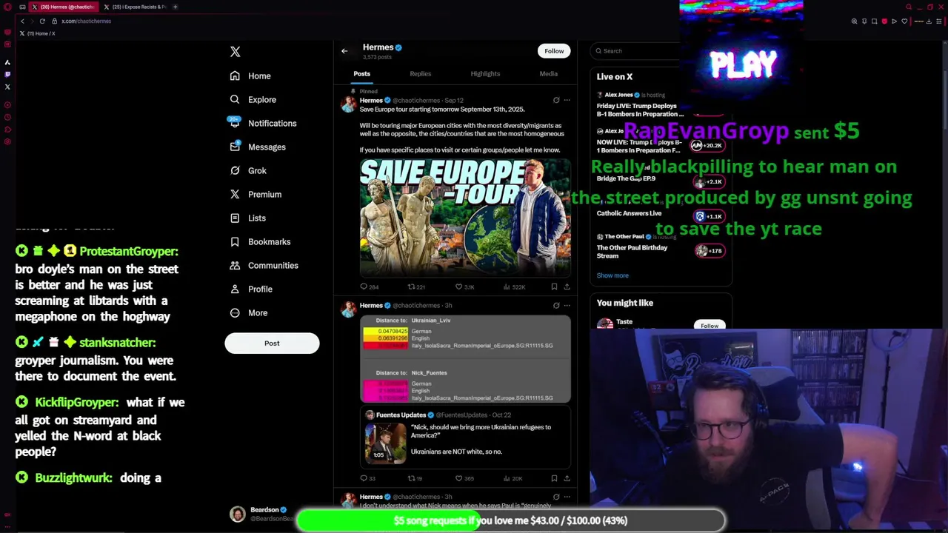Screen dimensions: 948x533
Task: Like the post showing 365 likes
Action: 464,478
